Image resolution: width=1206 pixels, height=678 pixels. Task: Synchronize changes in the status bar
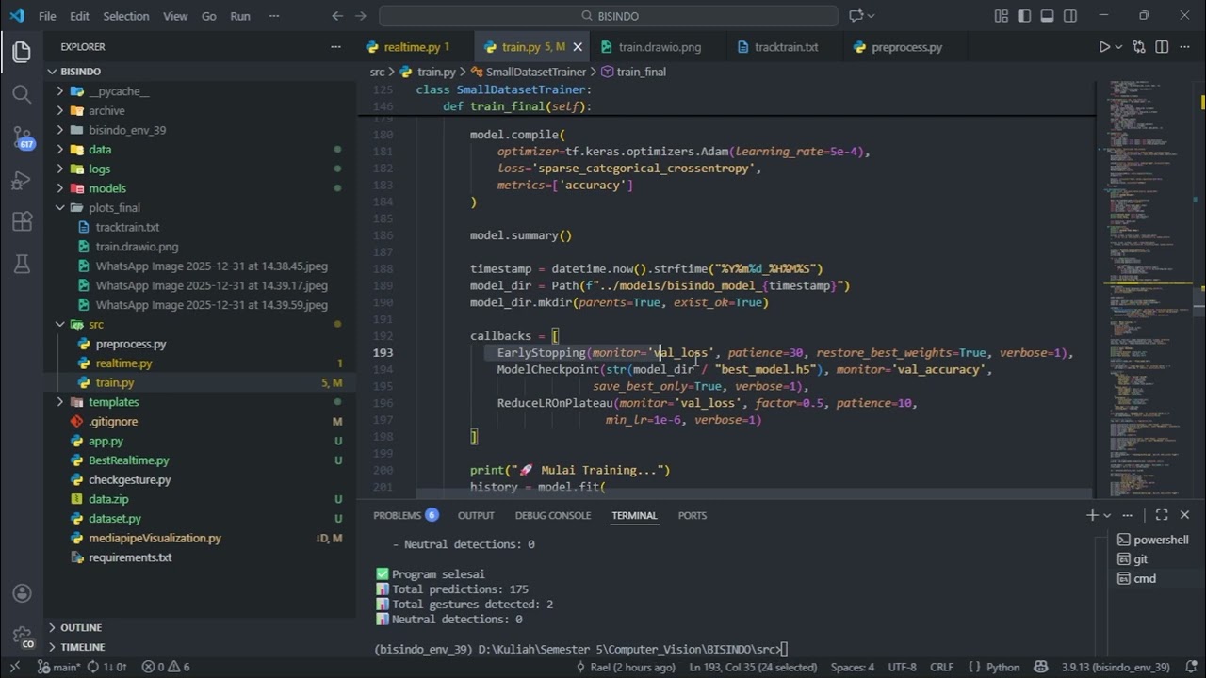(106, 667)
